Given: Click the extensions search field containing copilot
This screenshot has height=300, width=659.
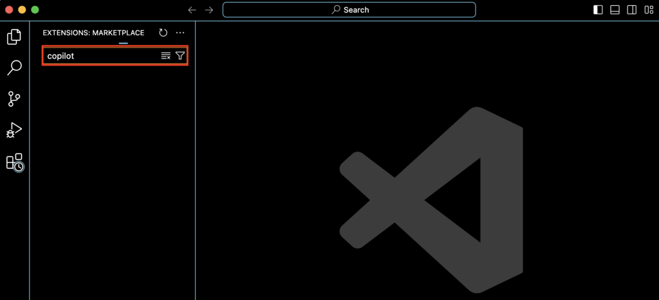Looking at the screenshot, I should tap(115, 56).
